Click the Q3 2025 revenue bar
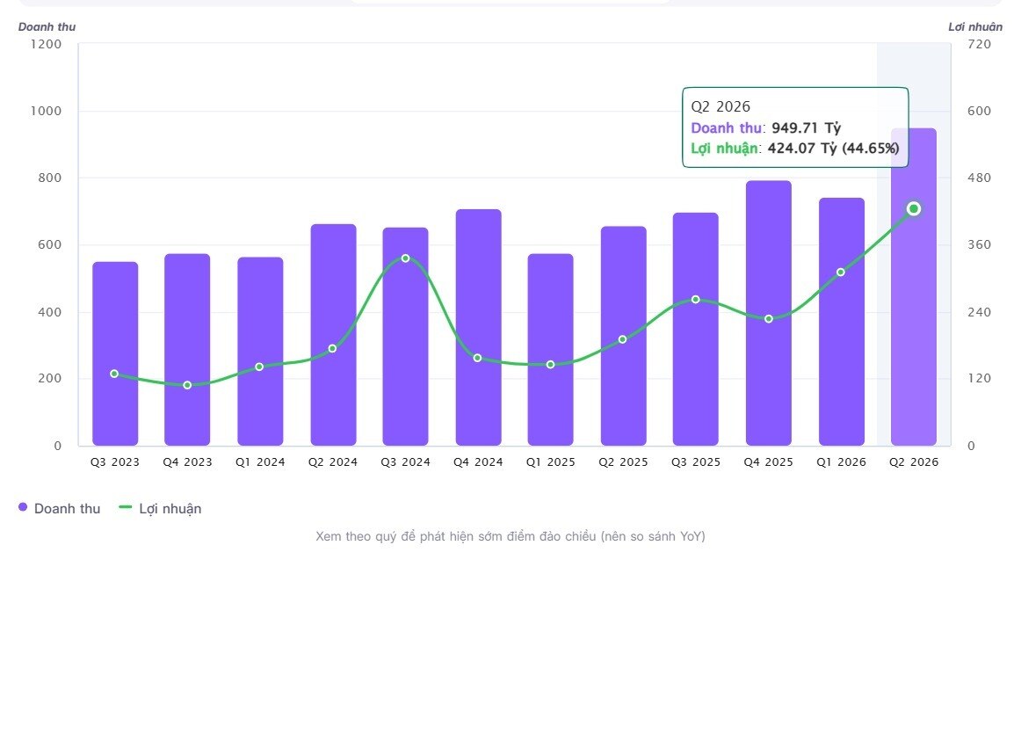This screenshot has width=1021, height=734. coord(695,329)
